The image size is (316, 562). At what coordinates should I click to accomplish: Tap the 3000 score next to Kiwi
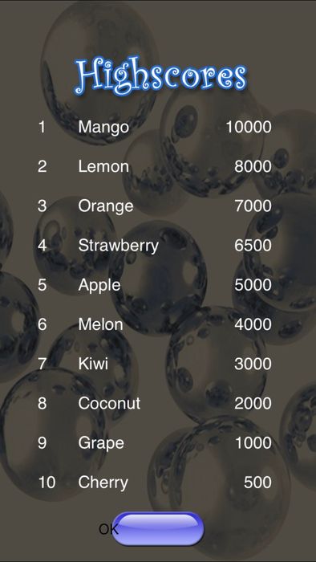click(253, 364)
